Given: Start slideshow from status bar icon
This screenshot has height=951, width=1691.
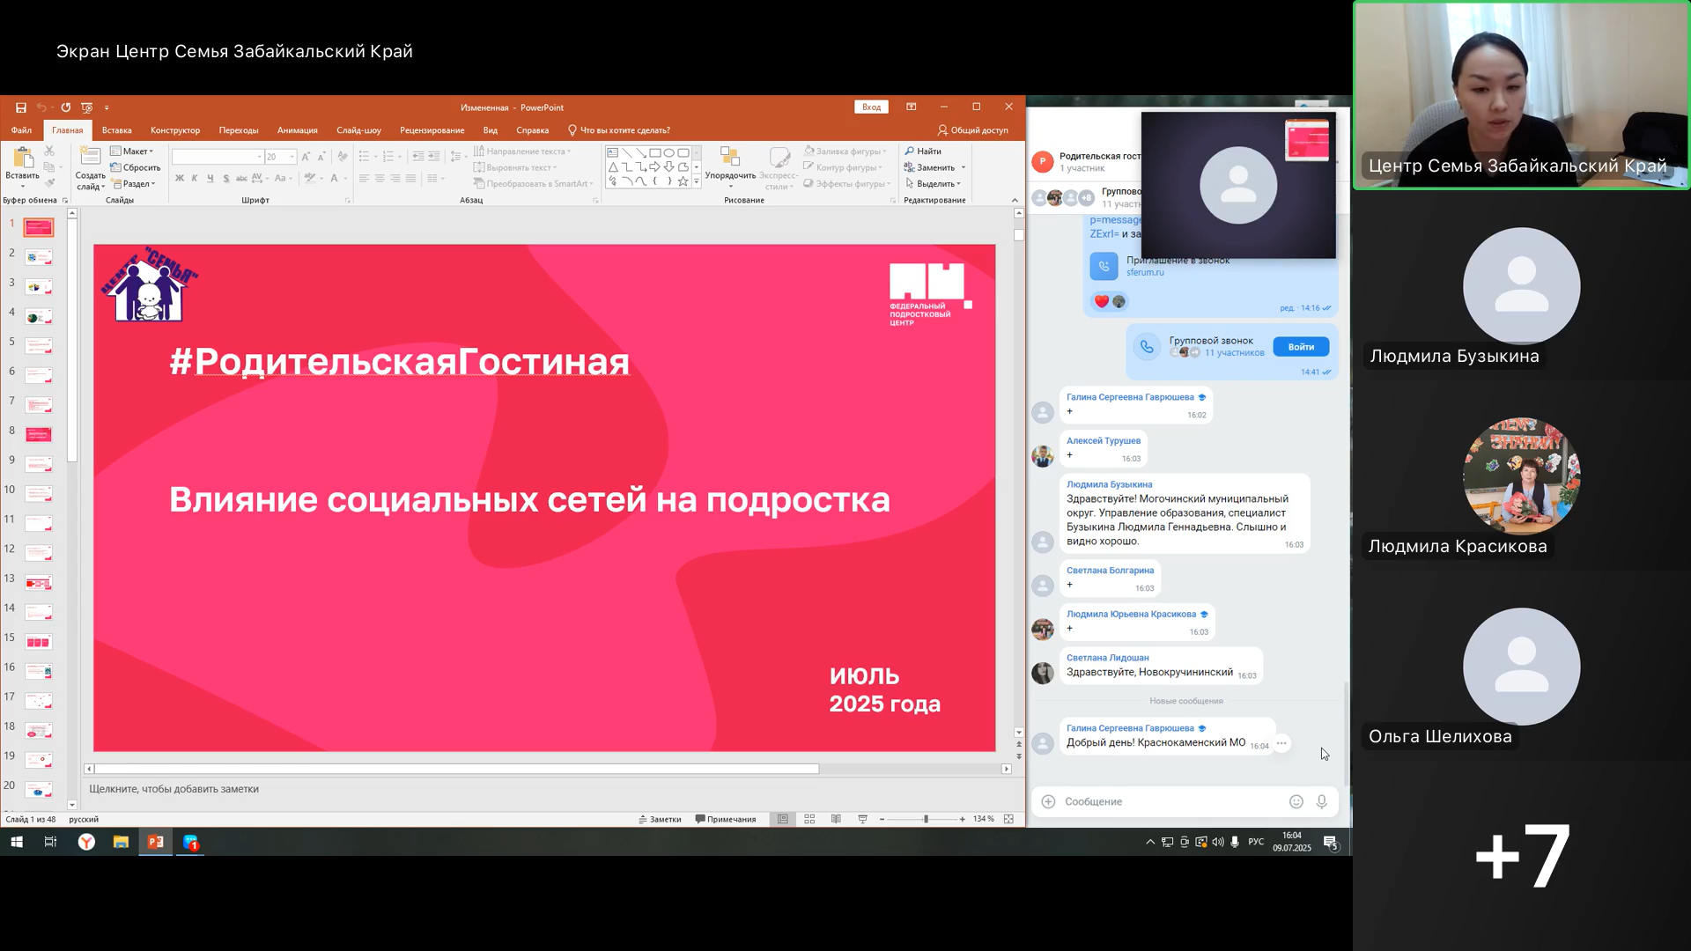Looking at the screenshot, I should click(x=862, y=819).
